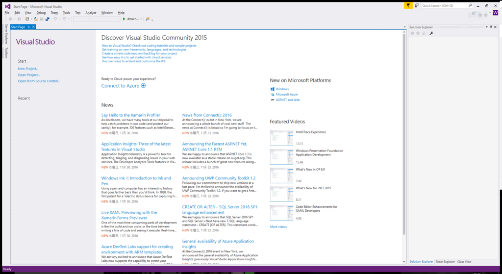Click the Start Page scrollbar down arrow

[x=404, y=262]
